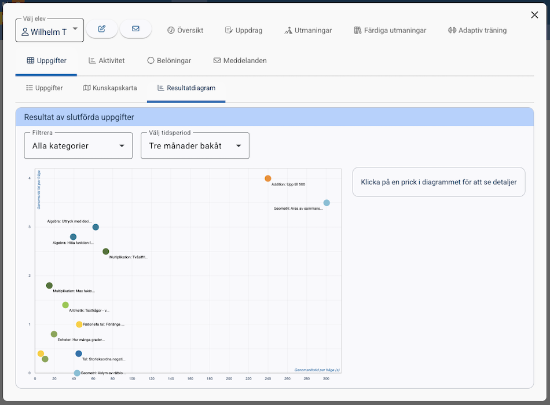Open the Välj elev student dropdown
Screen dimensions: 550x405
(x=50, y=31)
